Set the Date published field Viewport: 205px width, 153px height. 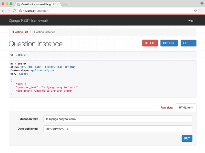(118, 129)
